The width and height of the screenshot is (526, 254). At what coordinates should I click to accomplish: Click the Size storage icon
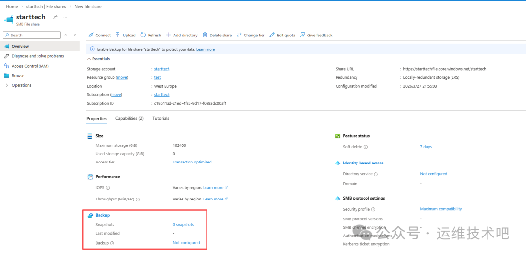pyautogui.click(x=90, y=136)
